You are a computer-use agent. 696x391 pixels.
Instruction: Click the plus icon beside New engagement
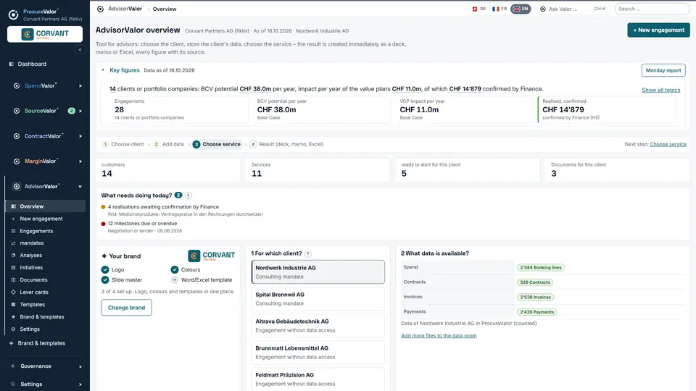click(x=13, y=219)
